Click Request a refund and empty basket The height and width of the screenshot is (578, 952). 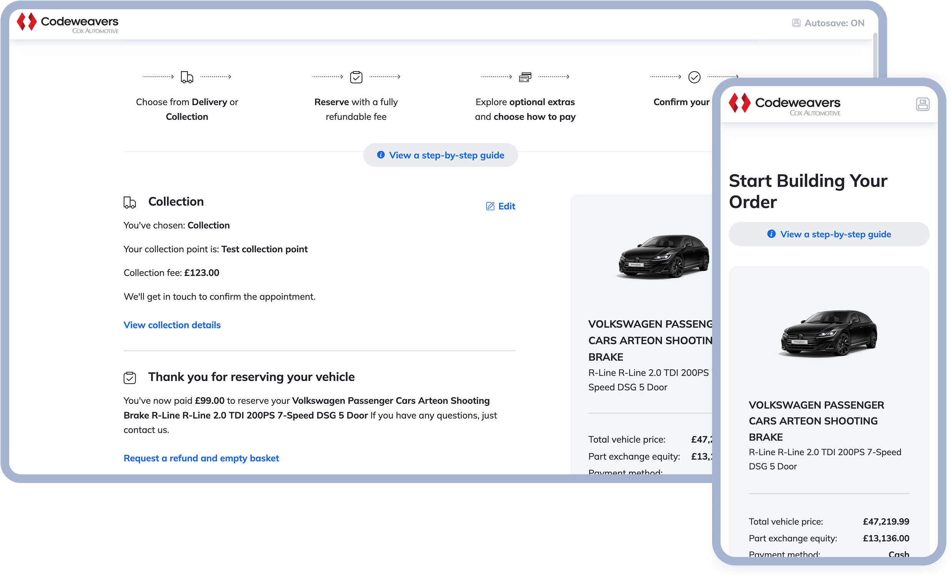[x=201, y=458]
